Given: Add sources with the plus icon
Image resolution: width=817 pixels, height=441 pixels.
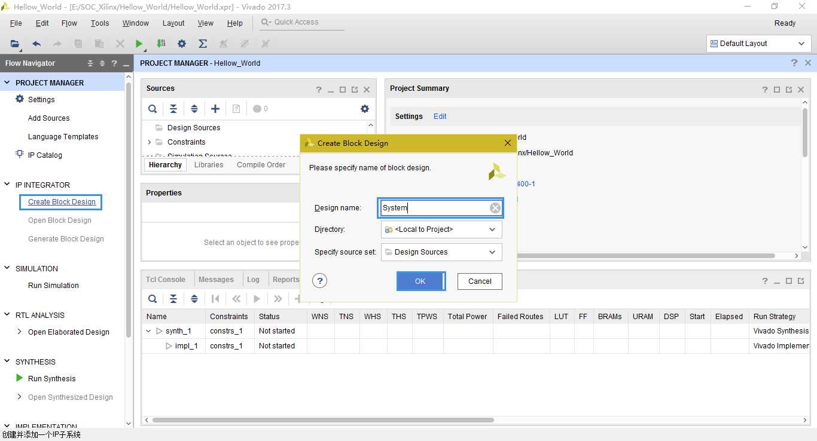Looking at the screenshot, I should 215,109.
